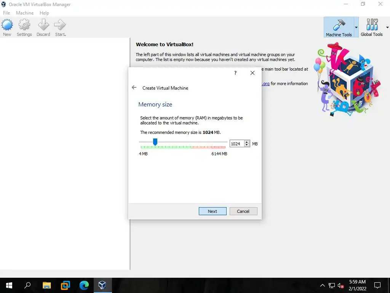Click the VirtualBox mascot cube image

(x=348, y=80)
